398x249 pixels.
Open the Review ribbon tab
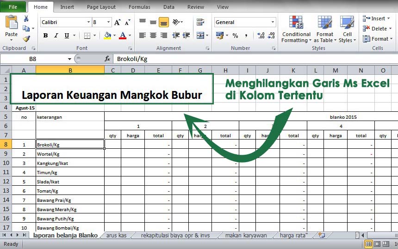pyautogui.click(x=196, y=7)
